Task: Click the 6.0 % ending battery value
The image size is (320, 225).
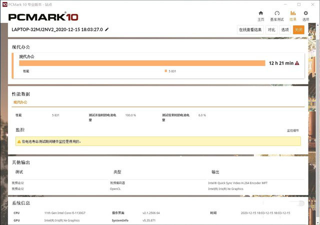Action: click(x=202, y=115)
